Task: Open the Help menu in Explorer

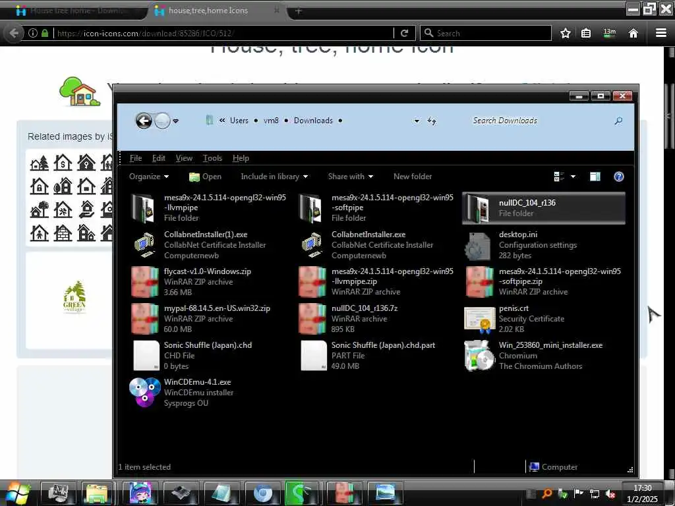Action: (241, 158)
